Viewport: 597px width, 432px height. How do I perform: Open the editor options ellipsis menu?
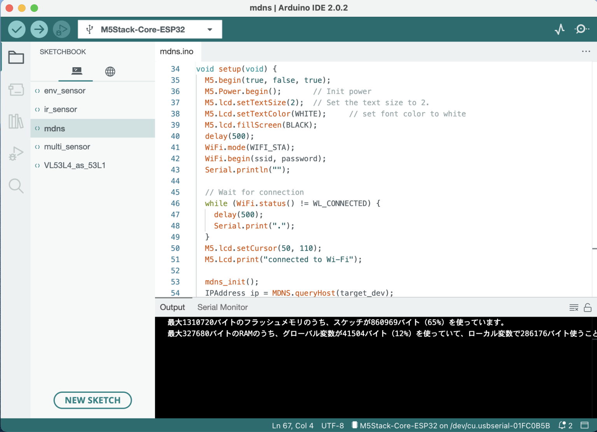(586, 51)
